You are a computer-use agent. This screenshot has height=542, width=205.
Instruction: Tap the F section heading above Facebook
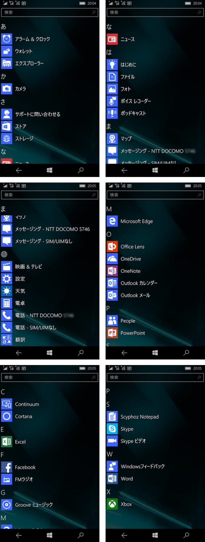(x=2, y=455)
